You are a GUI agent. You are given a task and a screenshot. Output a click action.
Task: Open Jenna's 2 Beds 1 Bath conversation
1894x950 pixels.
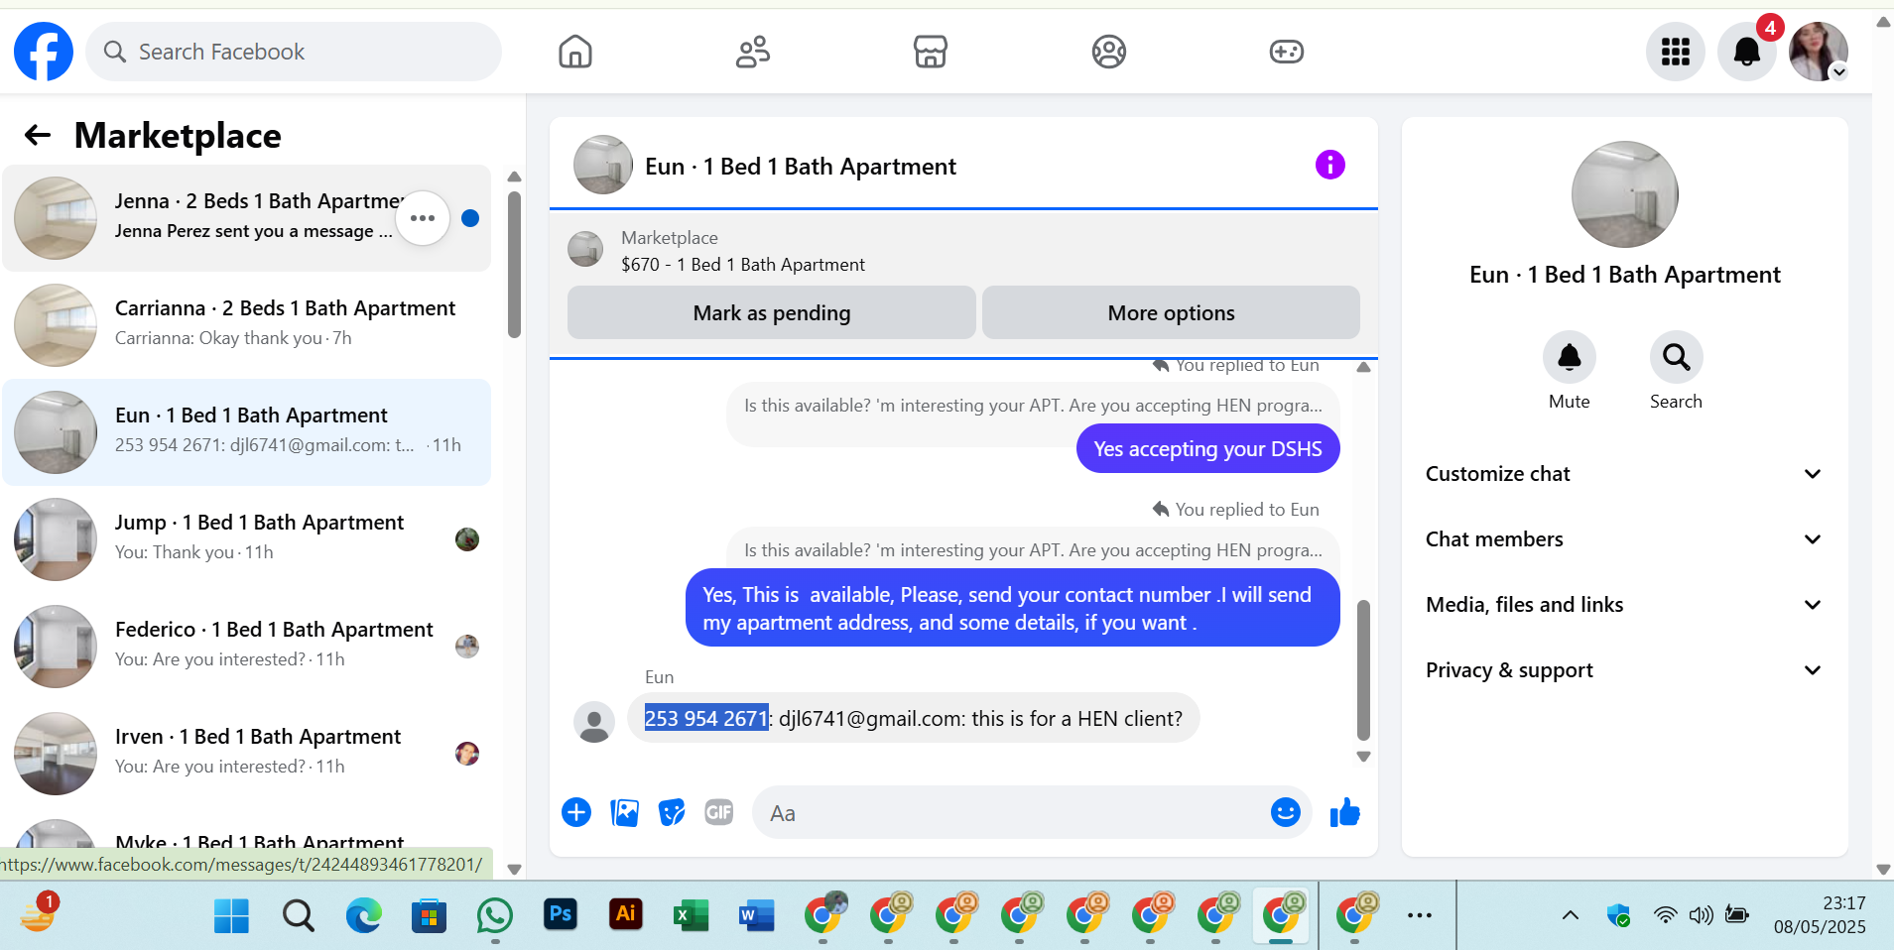(x=246, y=218)
